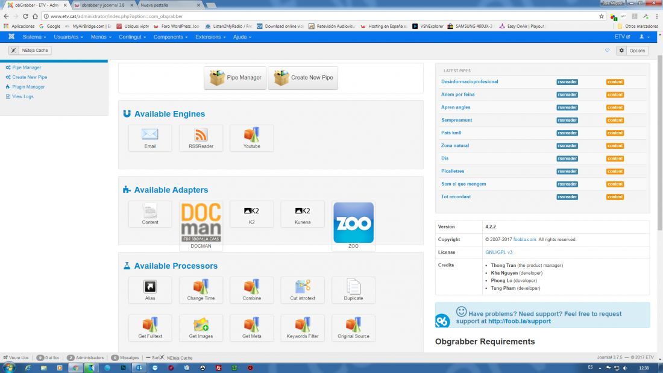The width and height of the screenshot is (663, 373).
Task: Open the Get Fulltext processor
Action: (x=150, y=328)
